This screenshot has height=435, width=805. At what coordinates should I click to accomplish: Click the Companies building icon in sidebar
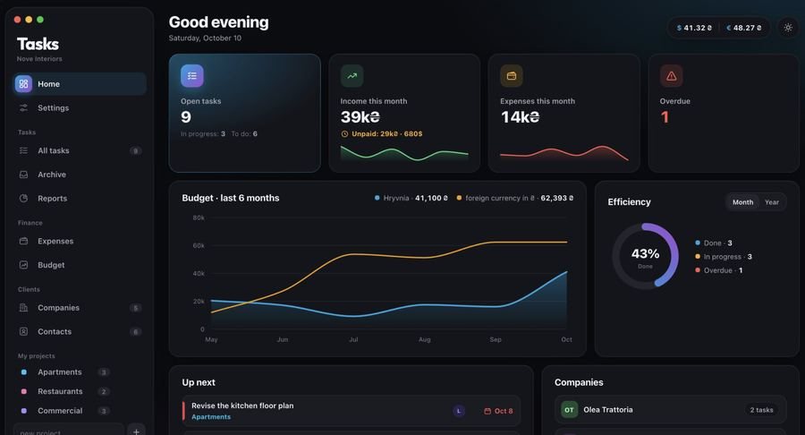pyautogui.click(x=23, y=308)
